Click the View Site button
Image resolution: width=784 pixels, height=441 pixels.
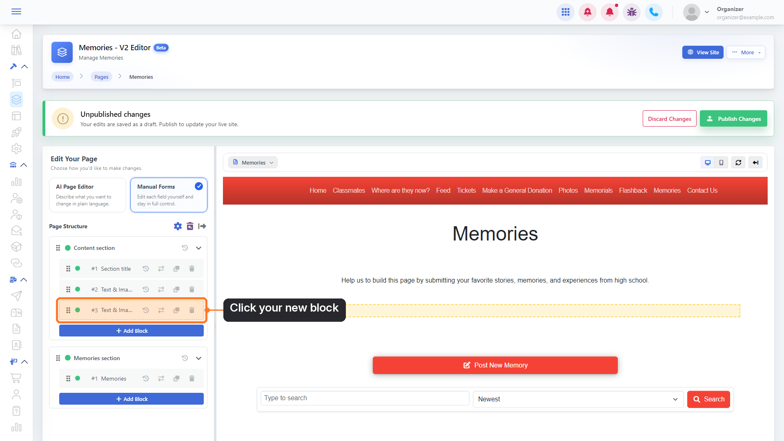click(703, 52)
